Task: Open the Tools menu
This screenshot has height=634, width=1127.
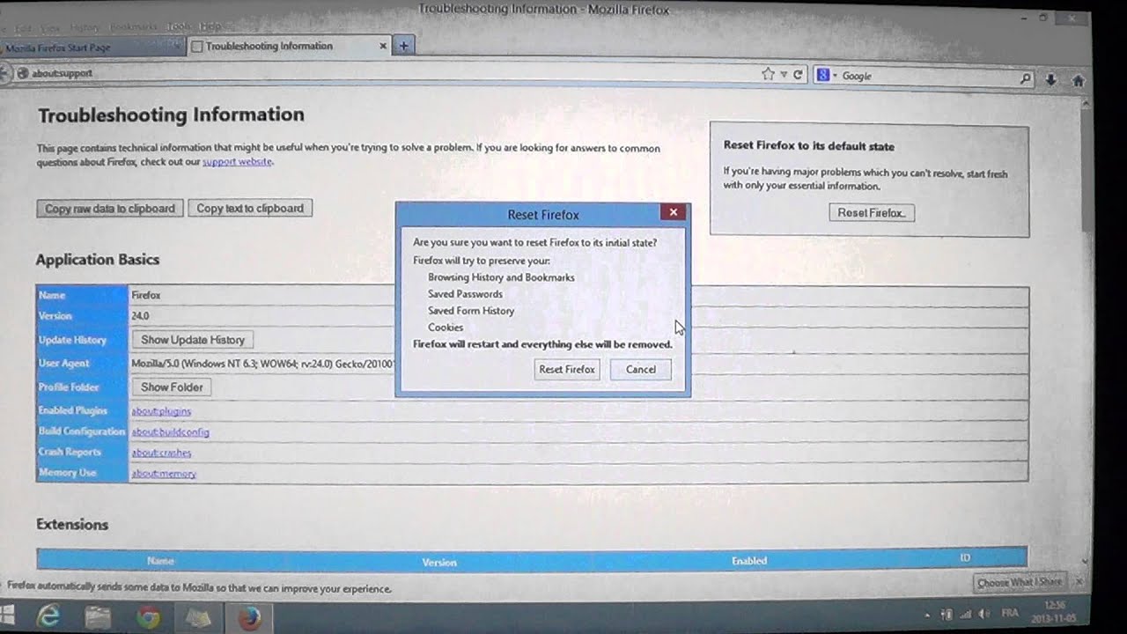Action: tap(179, 27)
